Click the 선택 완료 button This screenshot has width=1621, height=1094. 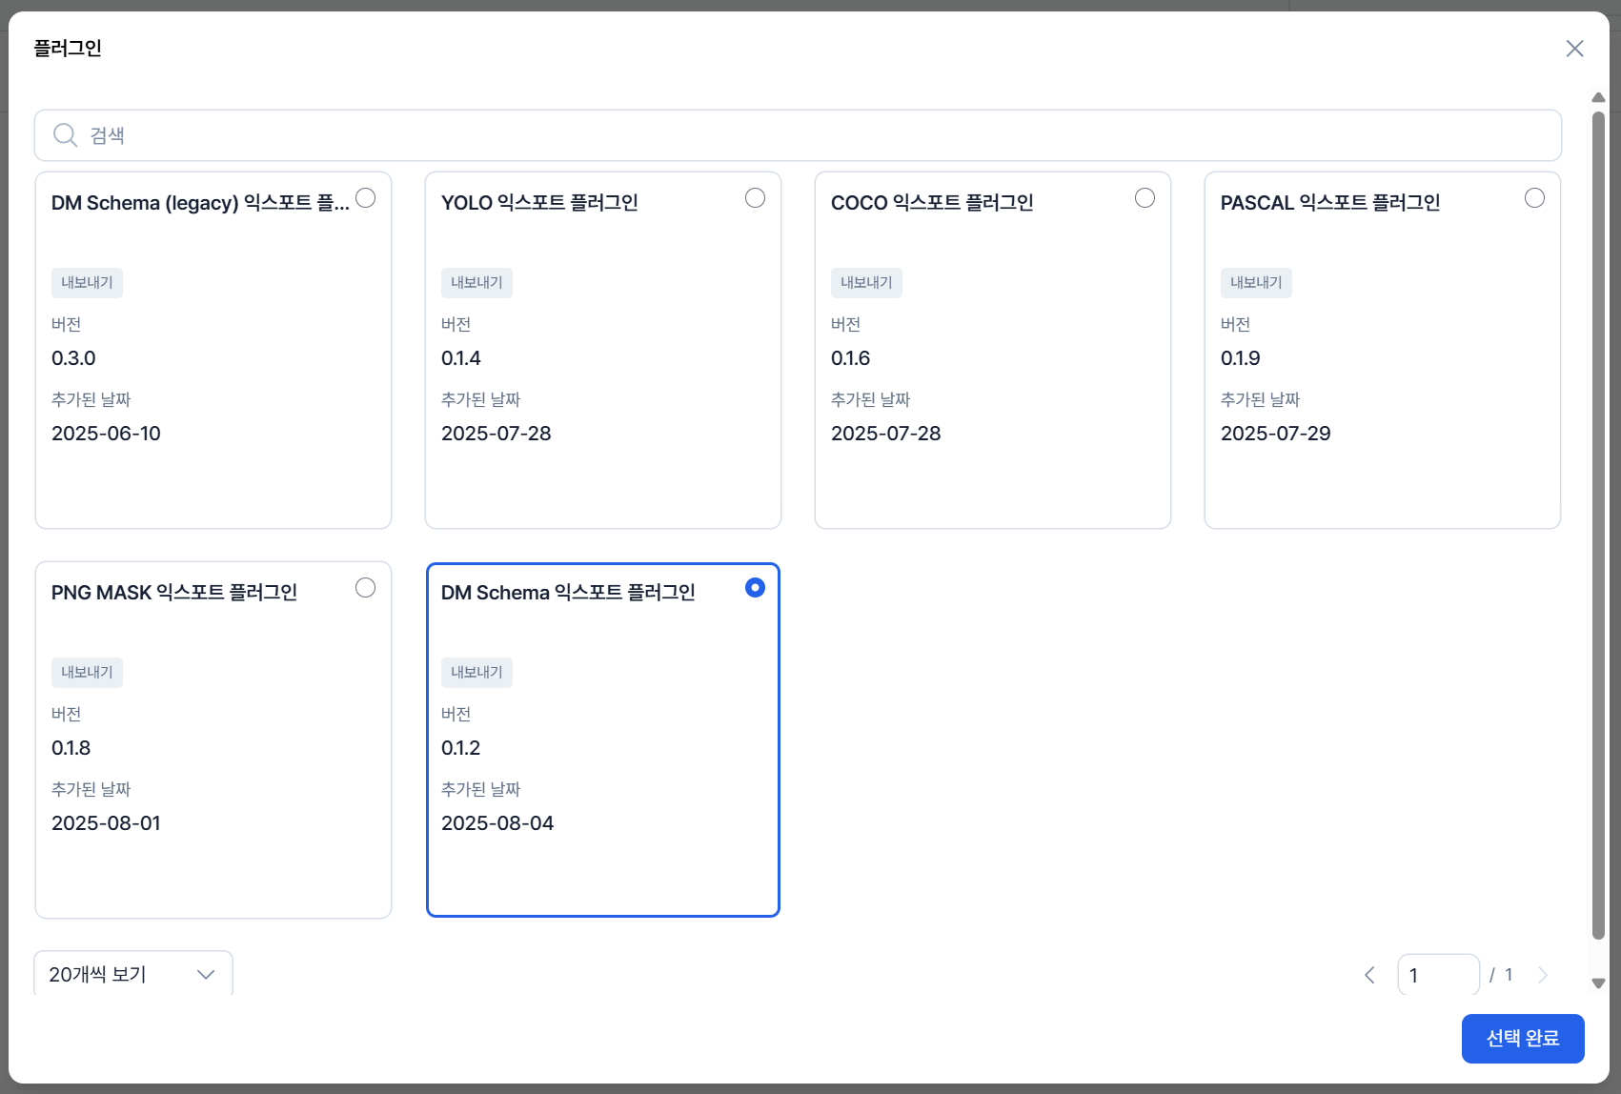tap(1523, 1039)
